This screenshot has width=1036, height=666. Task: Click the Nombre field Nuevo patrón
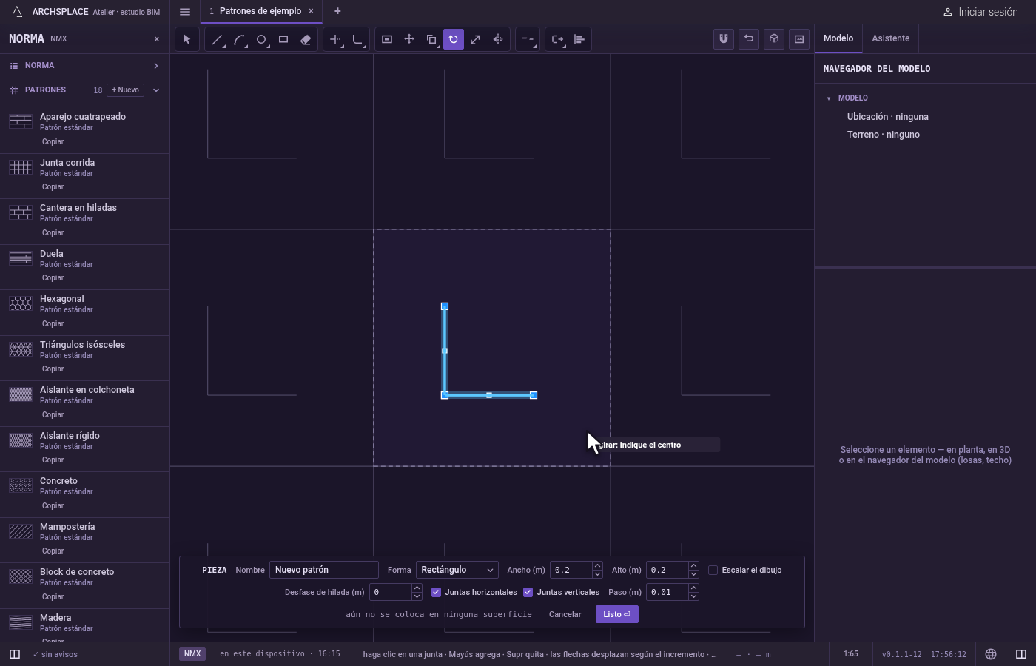[324, 570]
